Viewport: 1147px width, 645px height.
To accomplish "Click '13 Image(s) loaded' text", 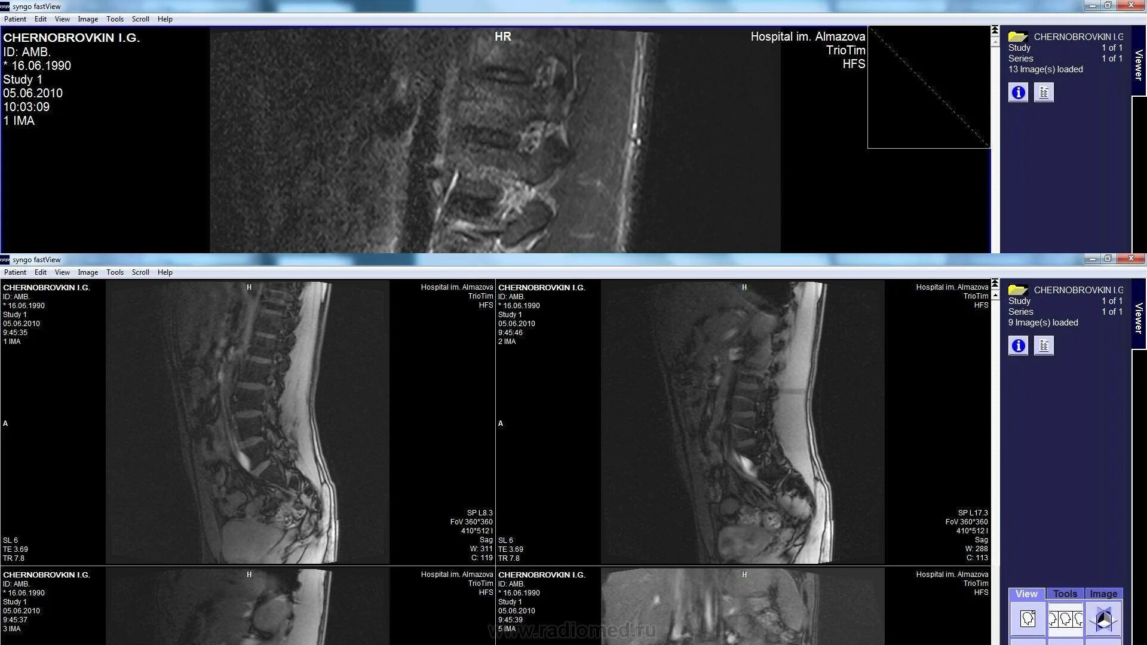I will click(1045, 69).
